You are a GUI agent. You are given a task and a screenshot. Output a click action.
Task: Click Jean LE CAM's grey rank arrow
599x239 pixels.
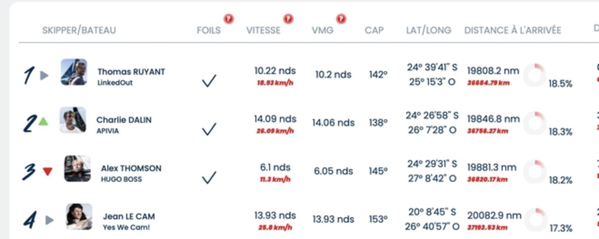click(x=49, y=220)
